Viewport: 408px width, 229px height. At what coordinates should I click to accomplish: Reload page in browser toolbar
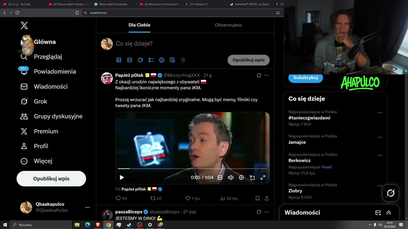tap(17, 13)
